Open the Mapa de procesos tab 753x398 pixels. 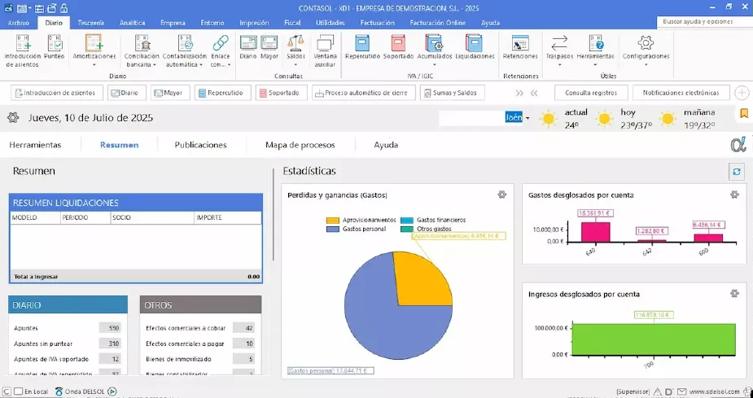(x=300, y=145)
